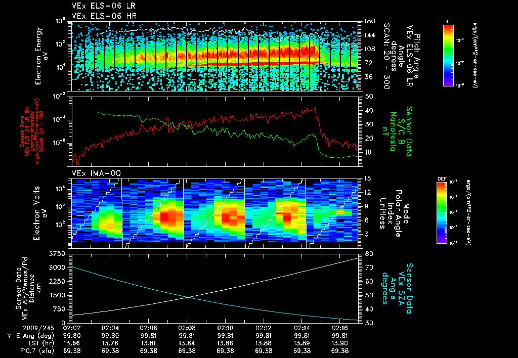The height and width of the screenshot is (358, 518).
Task: Click the 'Electron Energy eV' axis label
Action: click(x=40, y=56)
